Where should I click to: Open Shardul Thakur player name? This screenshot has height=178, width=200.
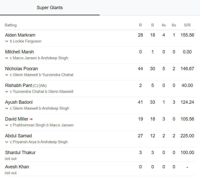pyautogui.click(x=20, y=153)
